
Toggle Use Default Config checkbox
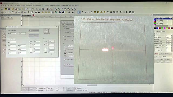(x=155, y=32)
